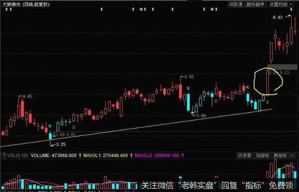Click the D marker near the 3.58-3.60 label

pos(74,127)
